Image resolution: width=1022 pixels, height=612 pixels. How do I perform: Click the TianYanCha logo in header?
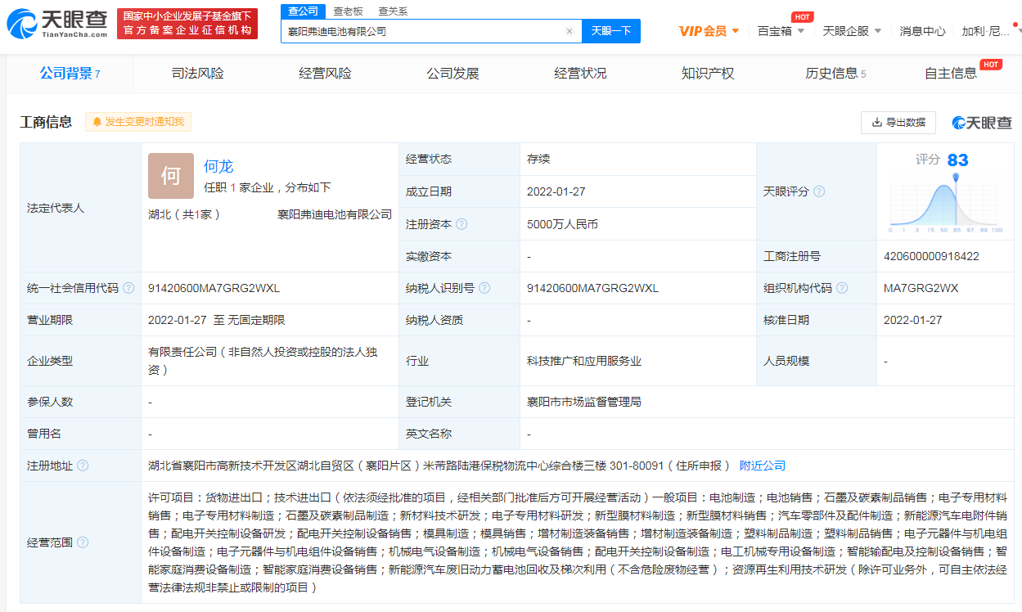[57, 25]
